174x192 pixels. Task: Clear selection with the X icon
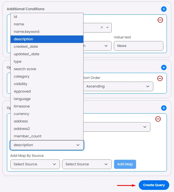pyautogui.click(x=102, y=27)
